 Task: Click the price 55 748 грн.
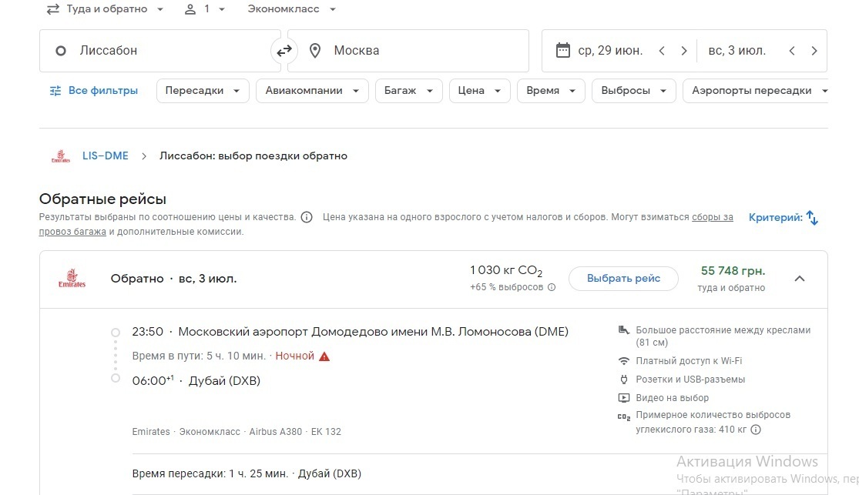[733, 271]
